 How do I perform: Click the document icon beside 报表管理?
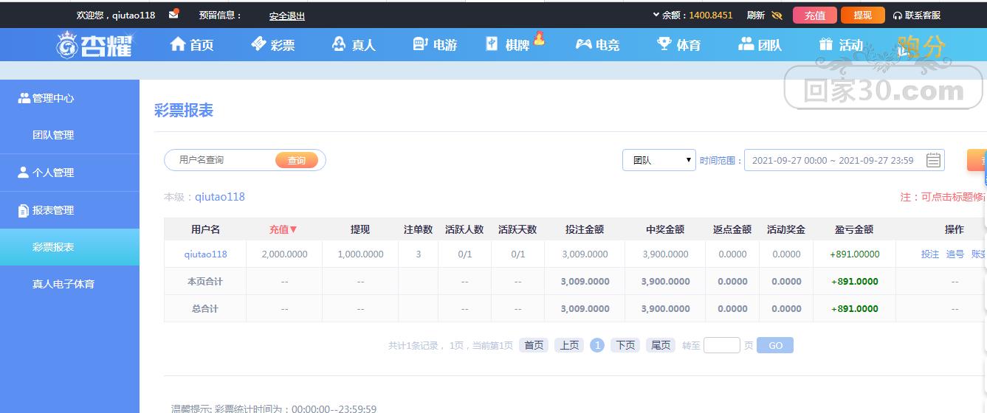[x=23, y=211]
